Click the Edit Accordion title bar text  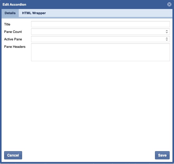[14, 5]
